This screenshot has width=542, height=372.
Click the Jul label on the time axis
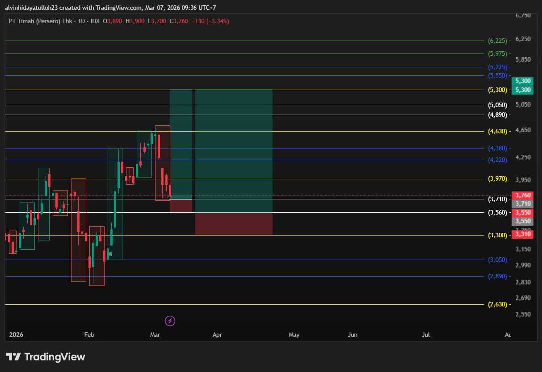point(426,335)
